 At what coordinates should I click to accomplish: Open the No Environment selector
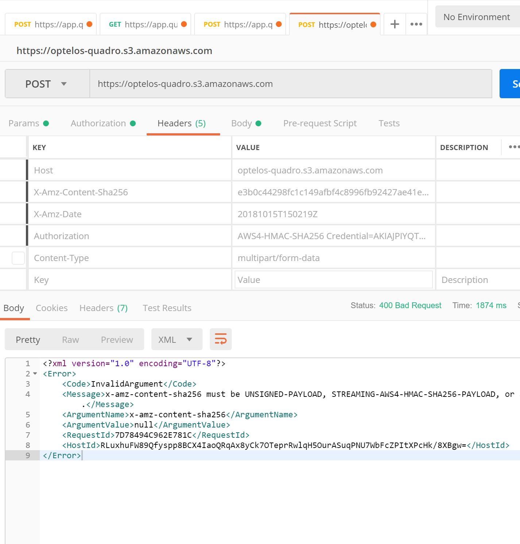coord(477,17)
